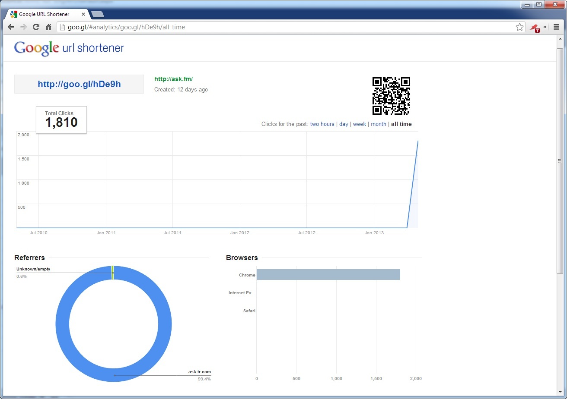Viewport: 567px width, 399px height.
Task: Go to the Home page icon
Action: coord(48,27)
